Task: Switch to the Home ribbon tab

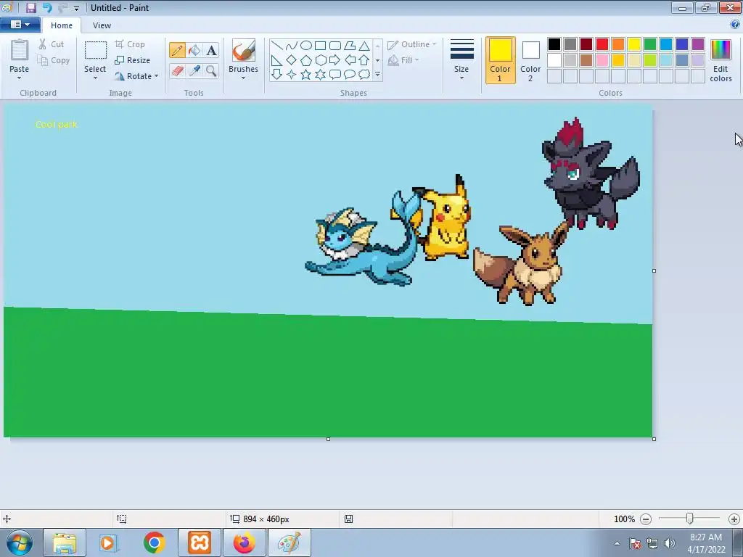Action: pos(62,25)
